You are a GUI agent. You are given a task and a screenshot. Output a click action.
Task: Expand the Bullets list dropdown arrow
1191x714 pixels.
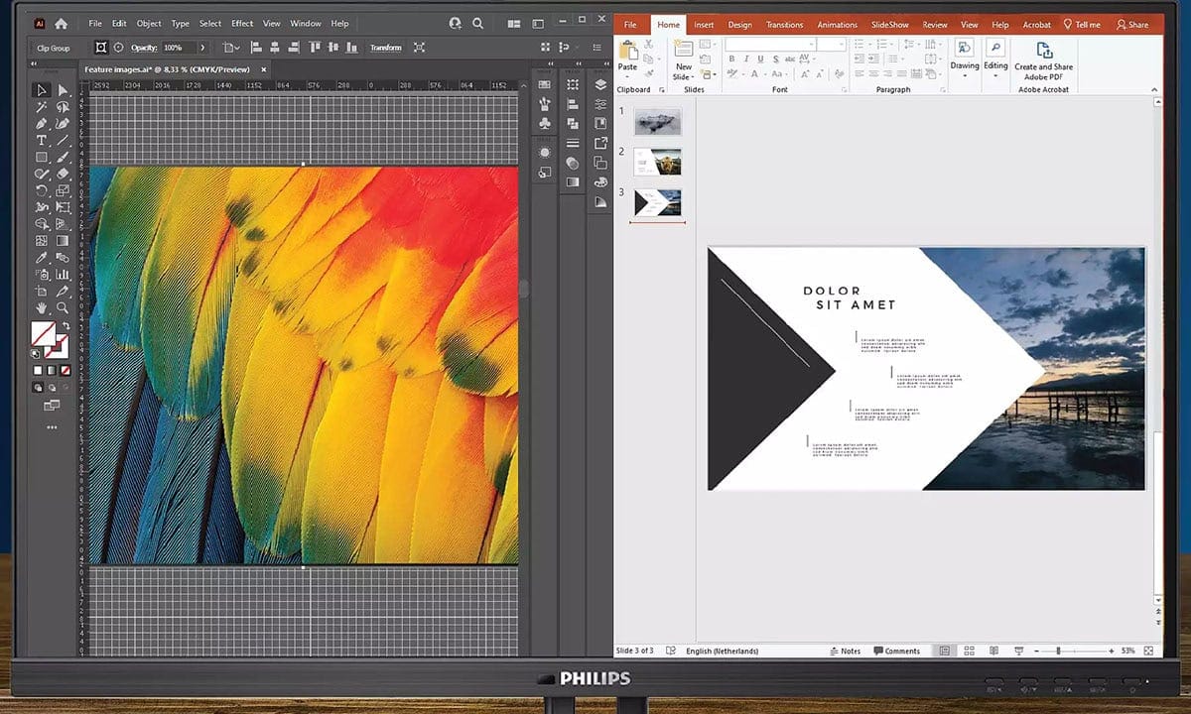[x=871, y=43]
